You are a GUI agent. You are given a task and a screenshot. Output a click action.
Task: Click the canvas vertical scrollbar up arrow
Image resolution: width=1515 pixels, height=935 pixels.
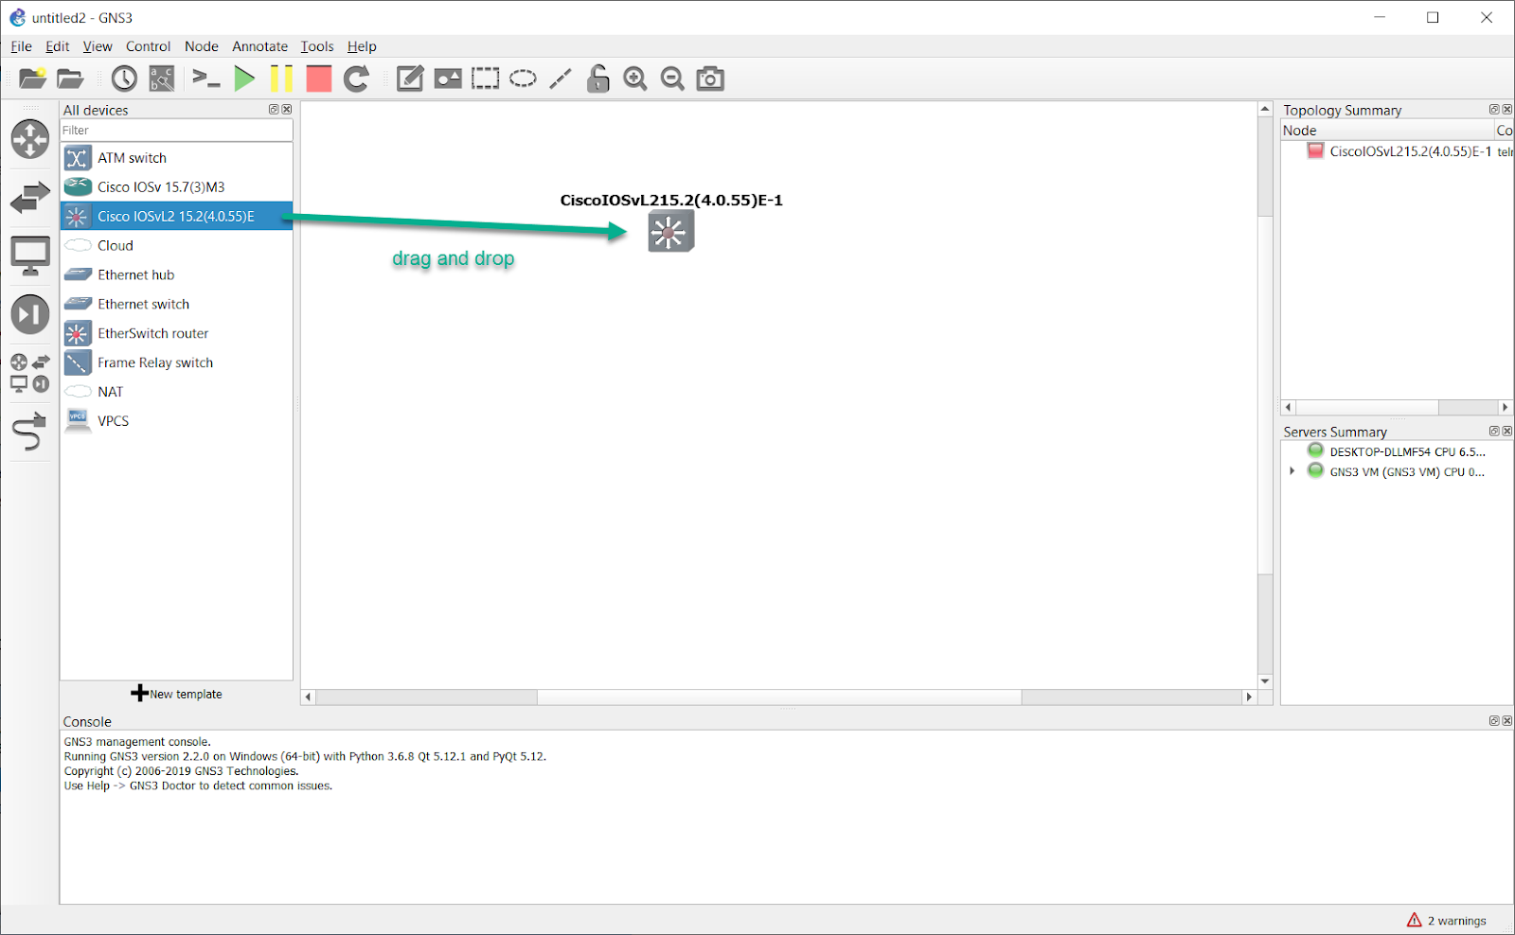1265,110
